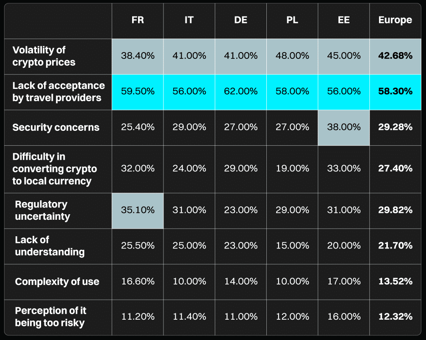Click the Regulatory uncertainty row label
The height and width of the screenshot is (340, 426).
tap(42, 210)
